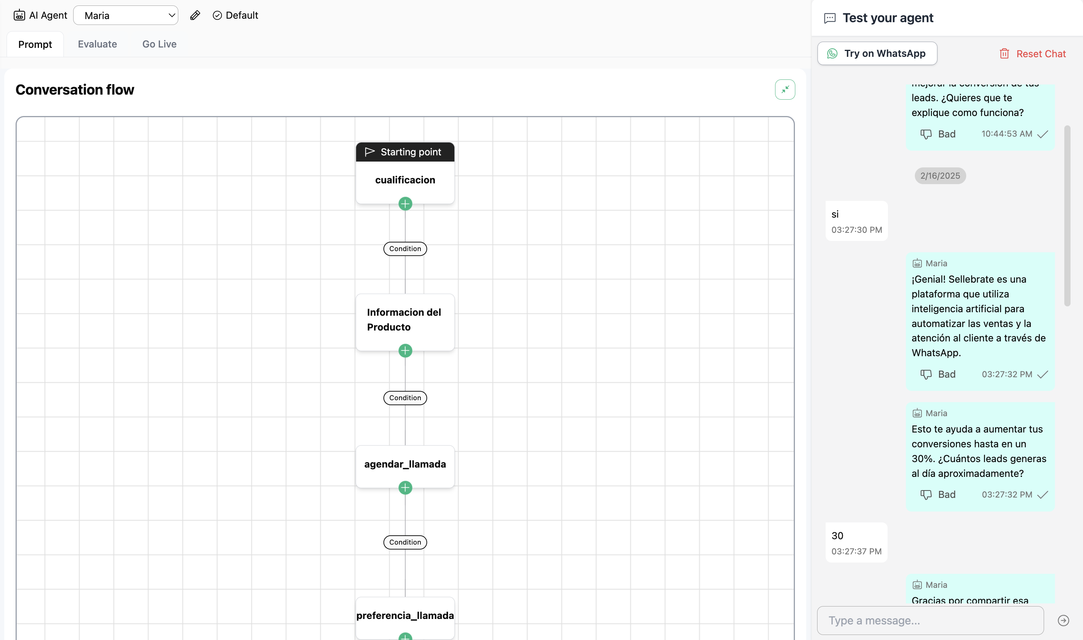Click the Type a message input field
This screenshot has height=640, width=1083.
[x=930, y=621]
